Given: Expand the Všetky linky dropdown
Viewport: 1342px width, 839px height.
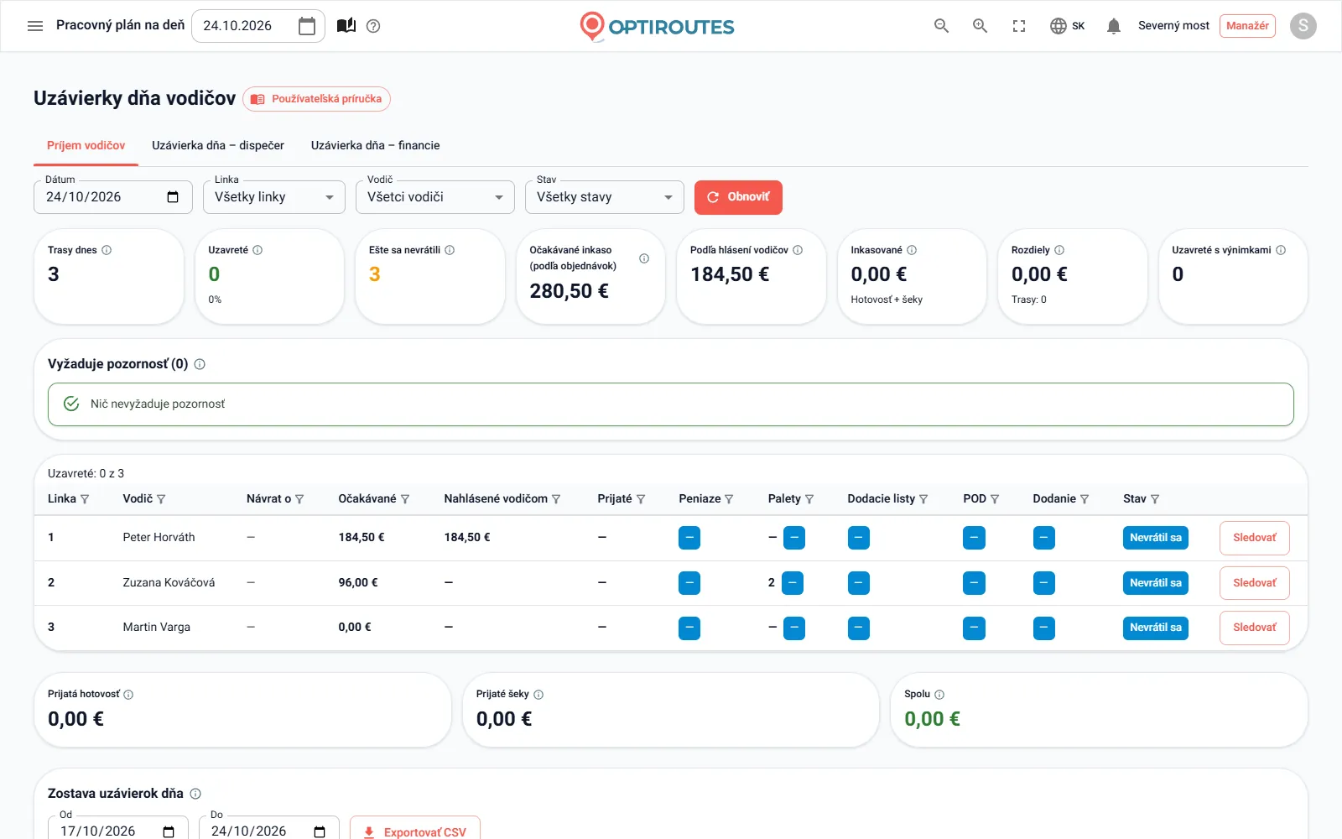Looking at the screenshot, I should point(274,197).
